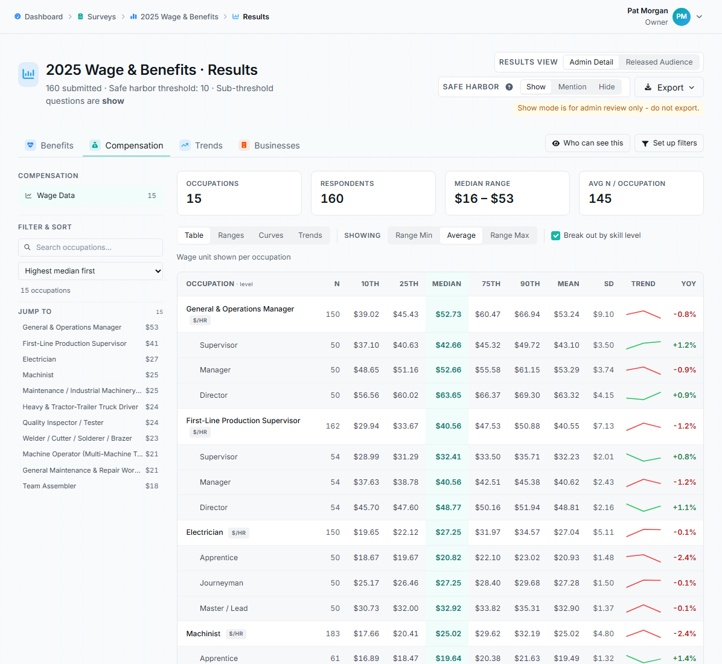Click the large results chart icon beside title

coord(28,74)
